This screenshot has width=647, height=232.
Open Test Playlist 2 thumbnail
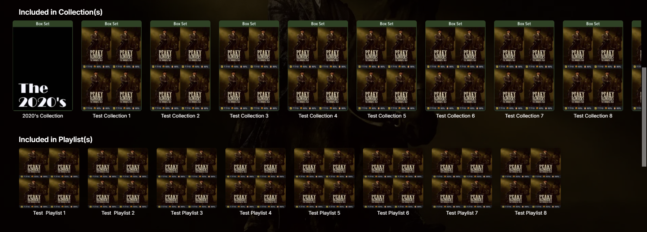coord(118,178)
